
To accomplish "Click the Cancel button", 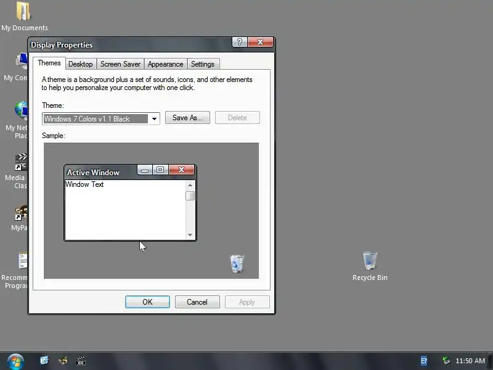I will pos(197,302).
